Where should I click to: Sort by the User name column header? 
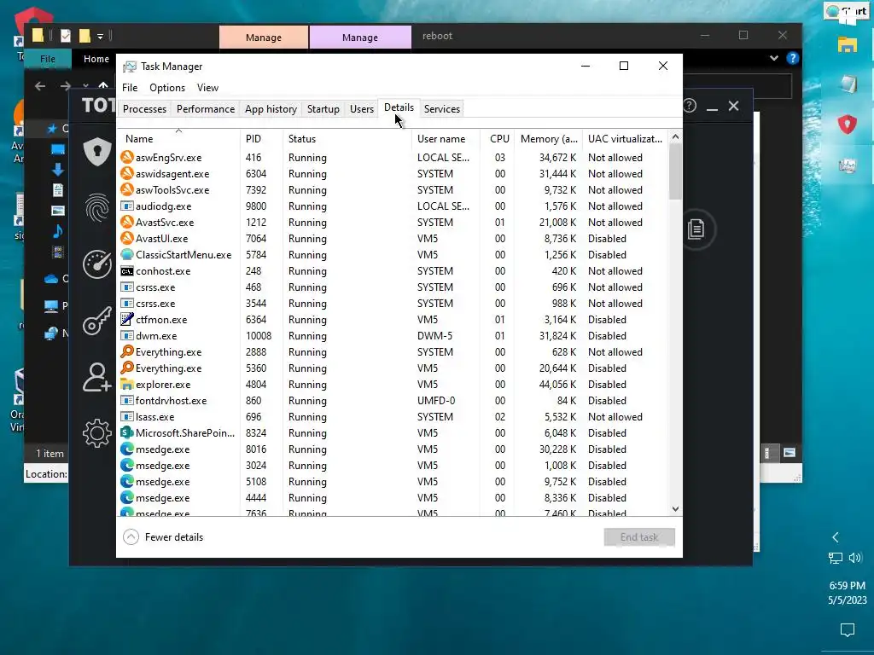446,139
